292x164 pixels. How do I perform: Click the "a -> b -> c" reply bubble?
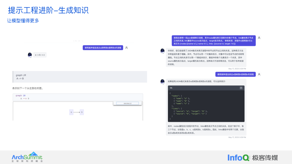(40, 55)
